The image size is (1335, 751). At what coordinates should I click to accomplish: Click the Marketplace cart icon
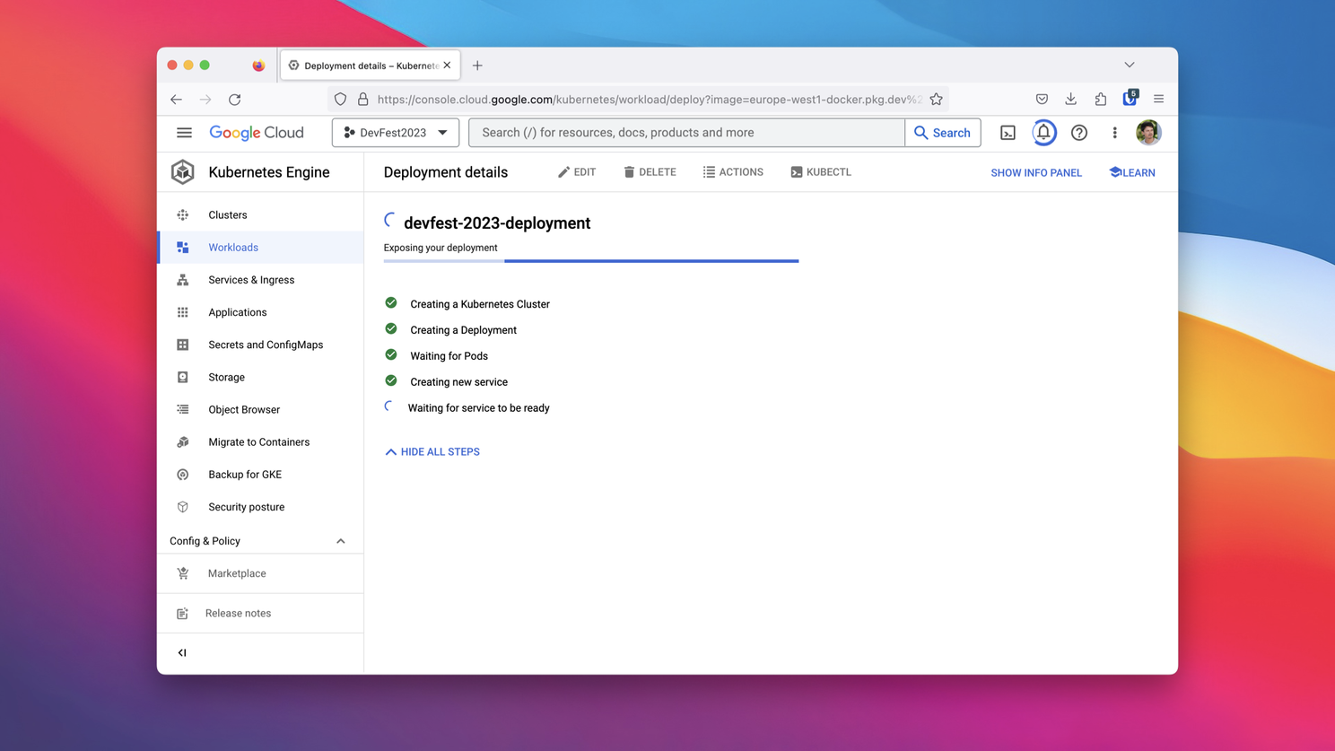click(183, 573)
